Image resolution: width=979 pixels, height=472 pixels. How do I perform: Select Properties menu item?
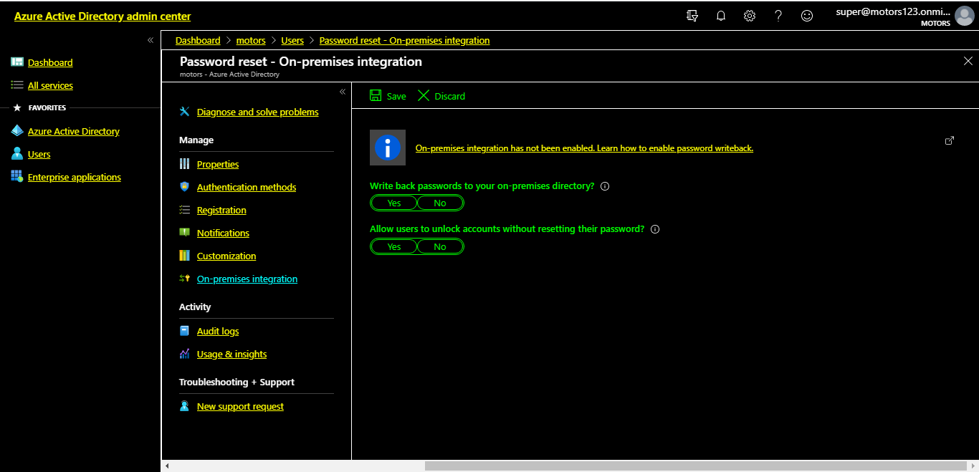[218, 164]
